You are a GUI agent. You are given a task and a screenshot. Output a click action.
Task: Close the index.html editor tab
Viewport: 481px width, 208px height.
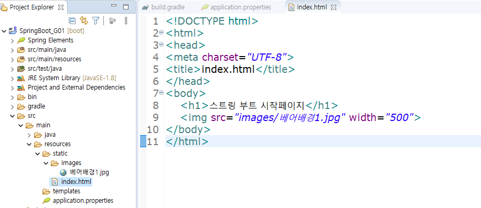click(x=334, y=7)
